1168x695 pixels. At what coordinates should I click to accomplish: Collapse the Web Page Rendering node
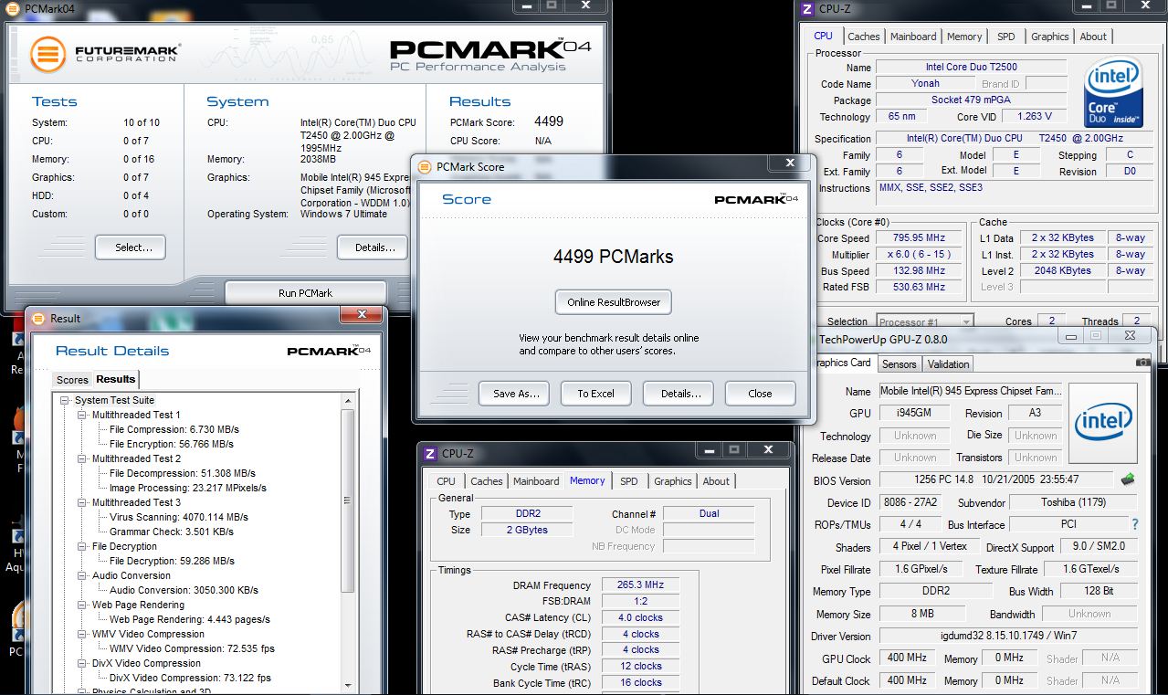click(82, 605)
